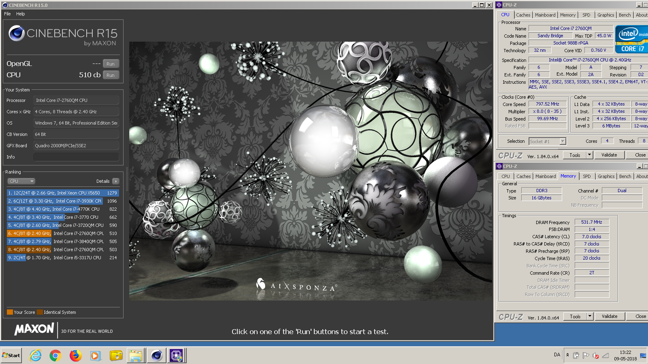The image size is (648, 364).
Task: Switch to Caches tab in the bottom CPU-Z window
Action: [523, 176]
